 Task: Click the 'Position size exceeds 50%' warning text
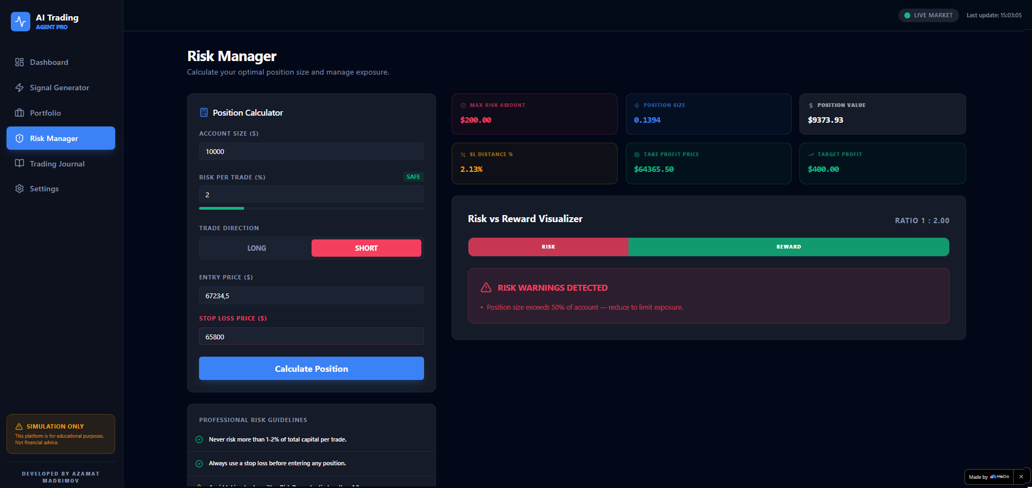tap(585, 307)
